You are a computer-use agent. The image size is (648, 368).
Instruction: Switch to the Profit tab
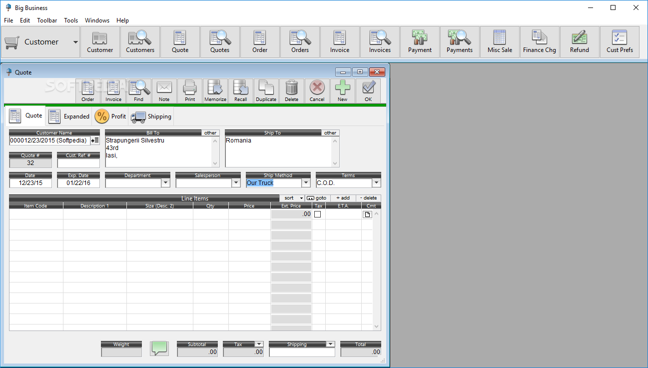110,116
